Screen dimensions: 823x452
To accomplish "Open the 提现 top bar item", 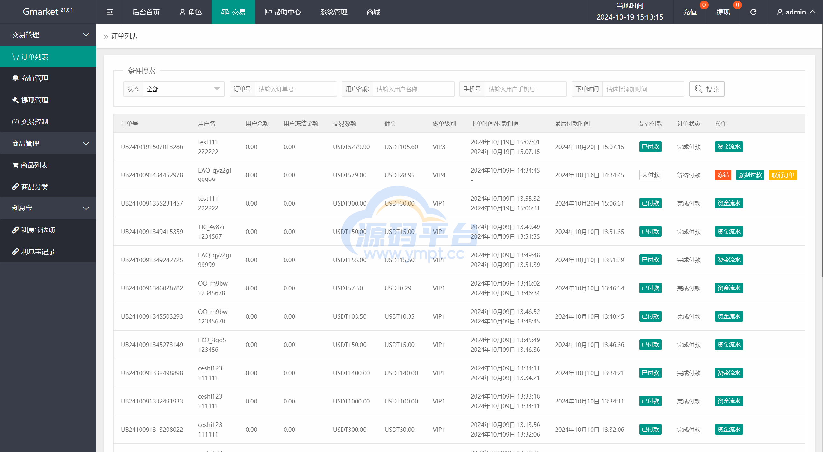I will (x=723, y=12).
